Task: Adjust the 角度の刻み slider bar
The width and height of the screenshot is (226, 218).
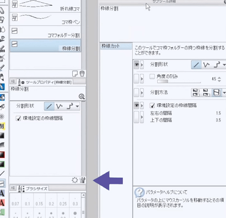Action: [179, 82]
